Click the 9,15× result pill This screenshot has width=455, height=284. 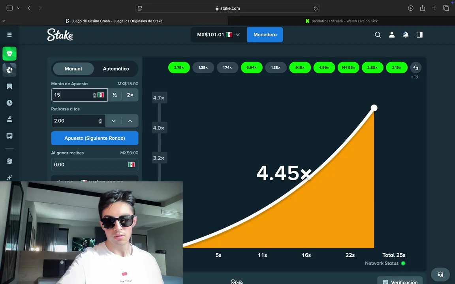tap(300, 67)
